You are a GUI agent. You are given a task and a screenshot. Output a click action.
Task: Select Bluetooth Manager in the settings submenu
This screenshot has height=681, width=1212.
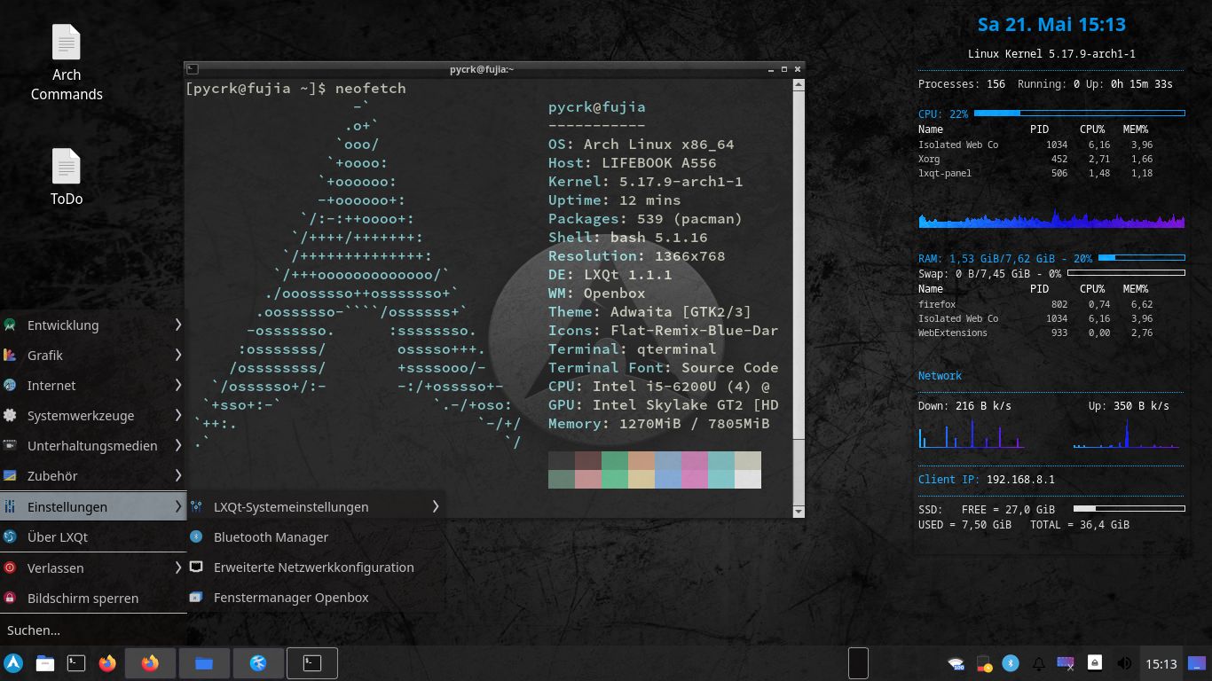[x=271, y=537]
